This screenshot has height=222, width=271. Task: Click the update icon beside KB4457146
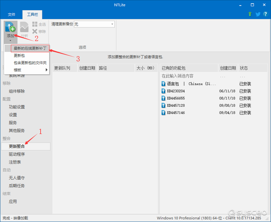pyautogui.click(x=163, y=113)
